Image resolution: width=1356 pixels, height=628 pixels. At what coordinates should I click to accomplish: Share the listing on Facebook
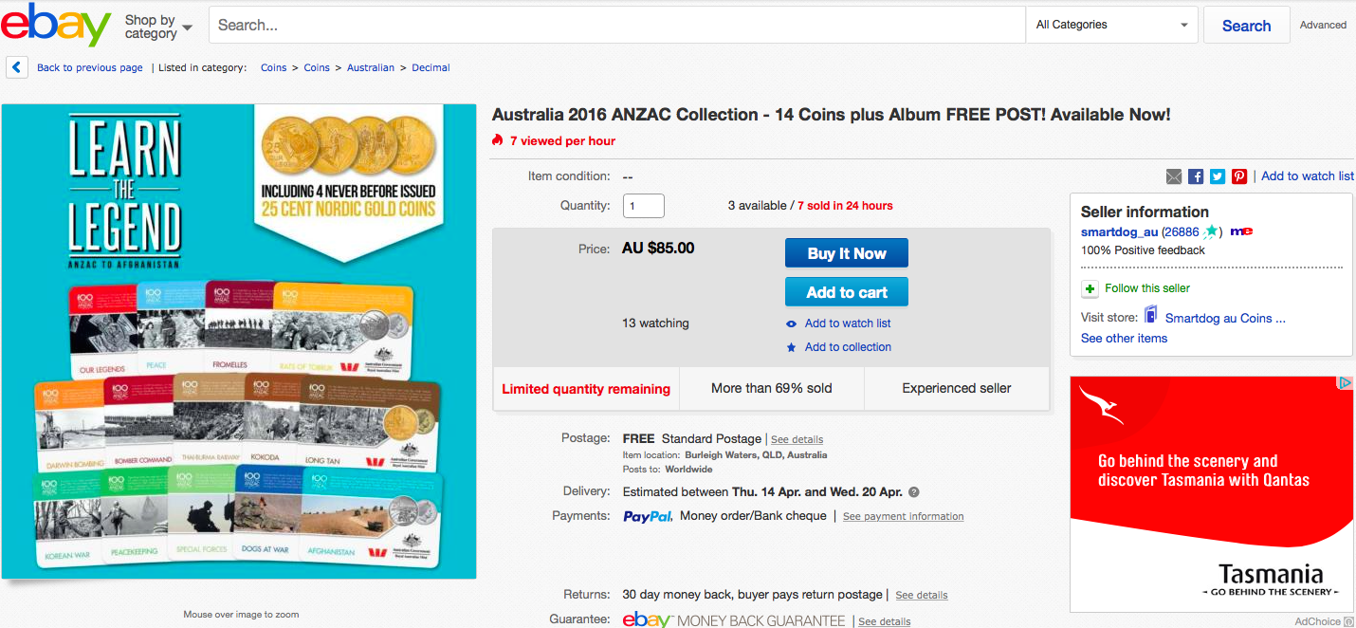(x=1196, y=176)
